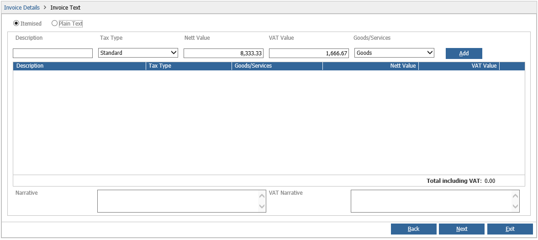Viewport: 538px width, 240px height.
Task: Click the Back button
Action: [414, 229]
